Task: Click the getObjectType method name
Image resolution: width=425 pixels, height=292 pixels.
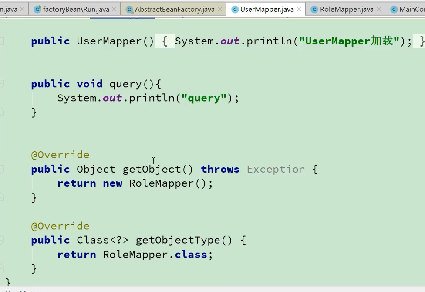Action: tap(178, 241)
